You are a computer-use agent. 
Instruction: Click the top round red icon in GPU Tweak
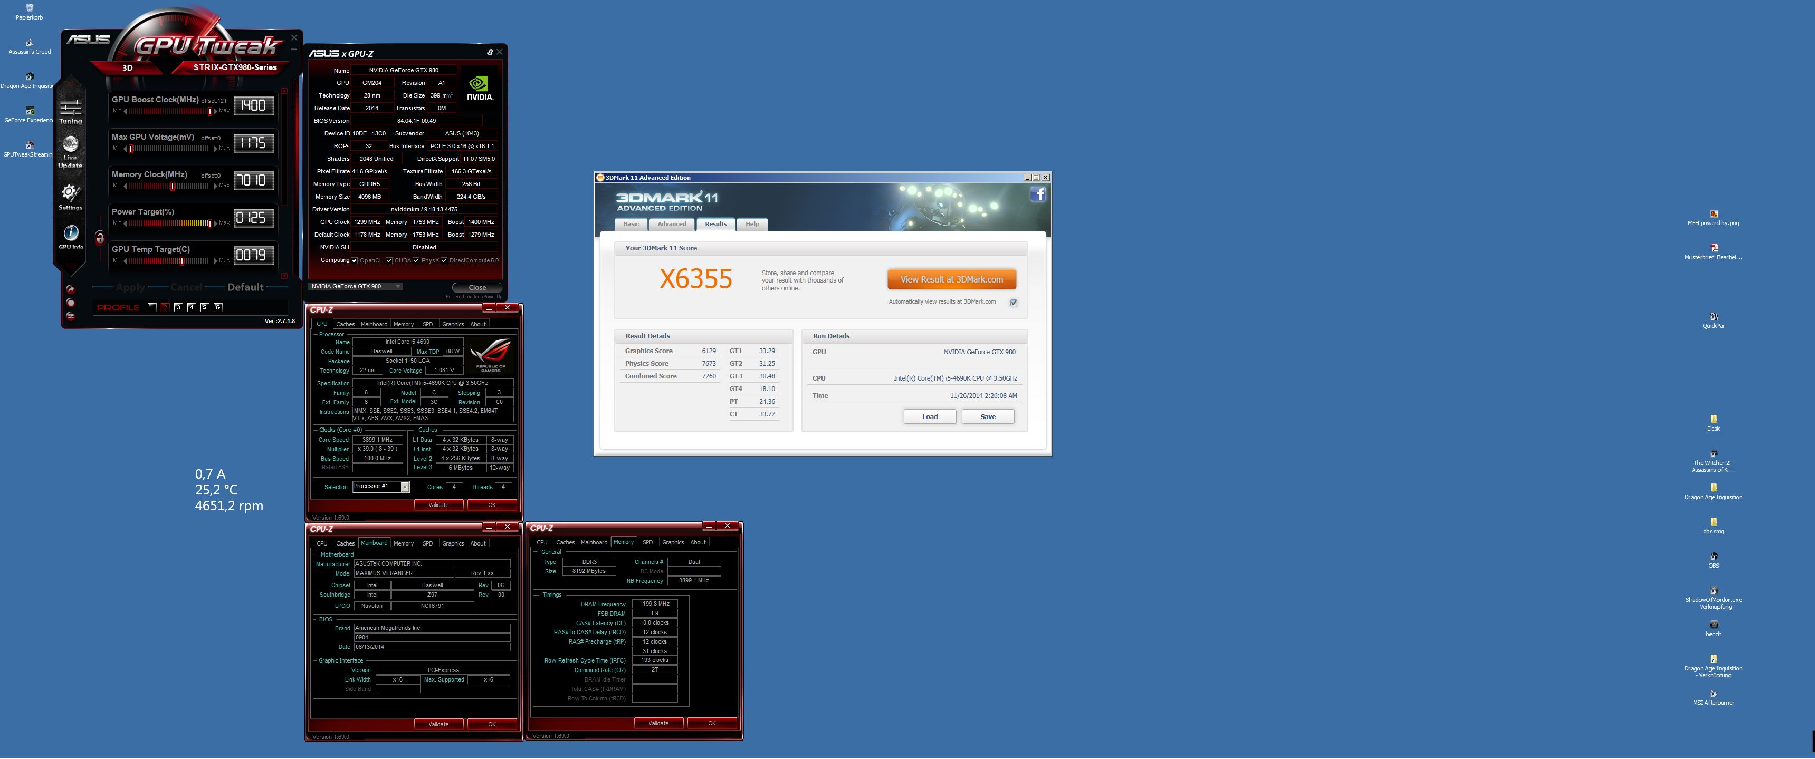point(71,289)
